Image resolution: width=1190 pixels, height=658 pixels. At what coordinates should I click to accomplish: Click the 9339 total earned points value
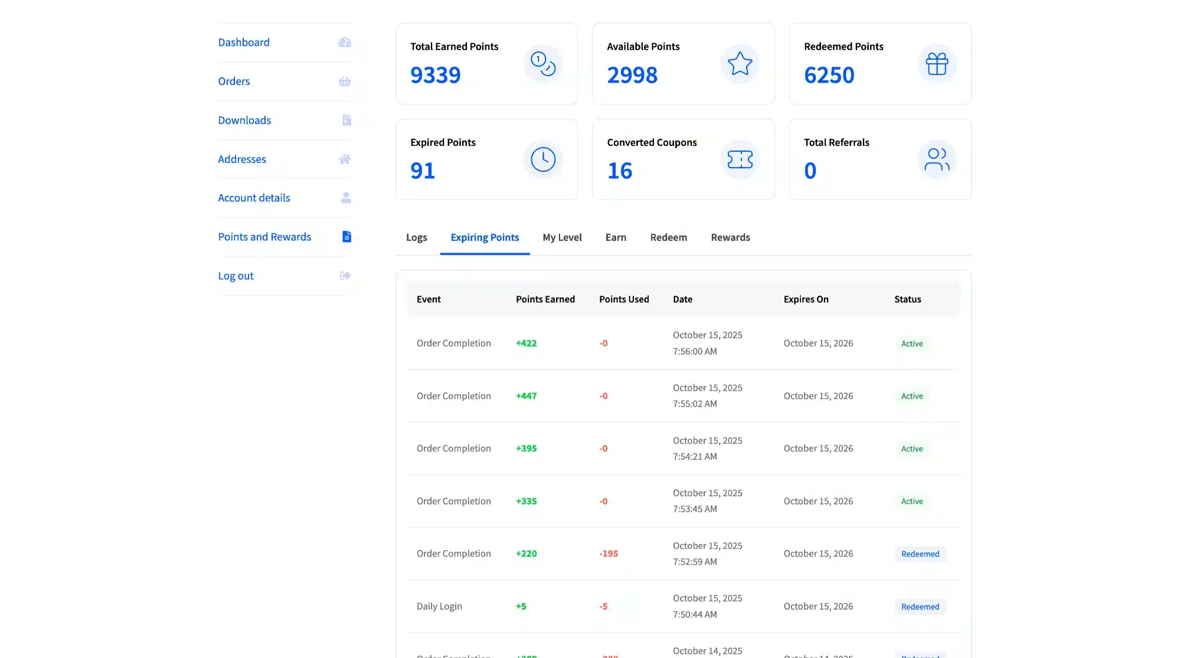coord(435,75)
